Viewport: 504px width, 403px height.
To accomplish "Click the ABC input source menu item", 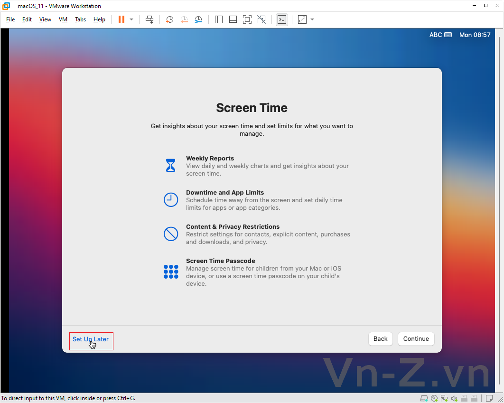I will coord(440,35).
